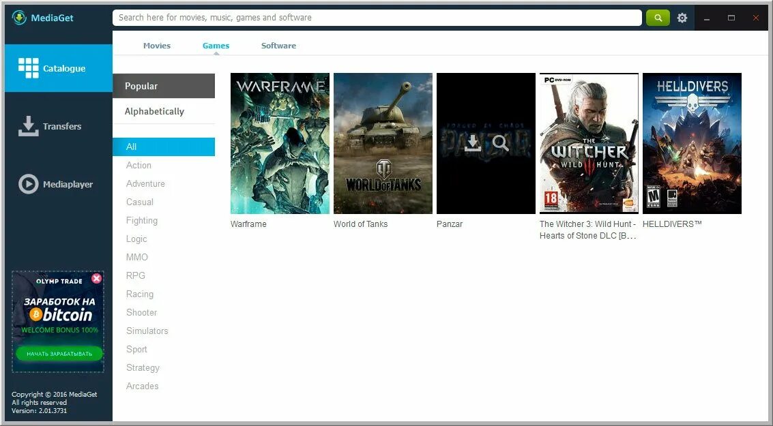Click the Panzar title text
773x426 pixels.
pyautogui.click(x=450, y=224)
